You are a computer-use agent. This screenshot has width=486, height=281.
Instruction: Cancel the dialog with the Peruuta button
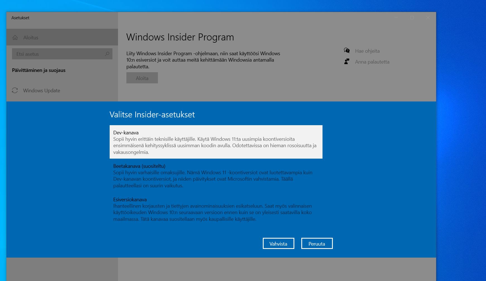(x=317, y=243)
